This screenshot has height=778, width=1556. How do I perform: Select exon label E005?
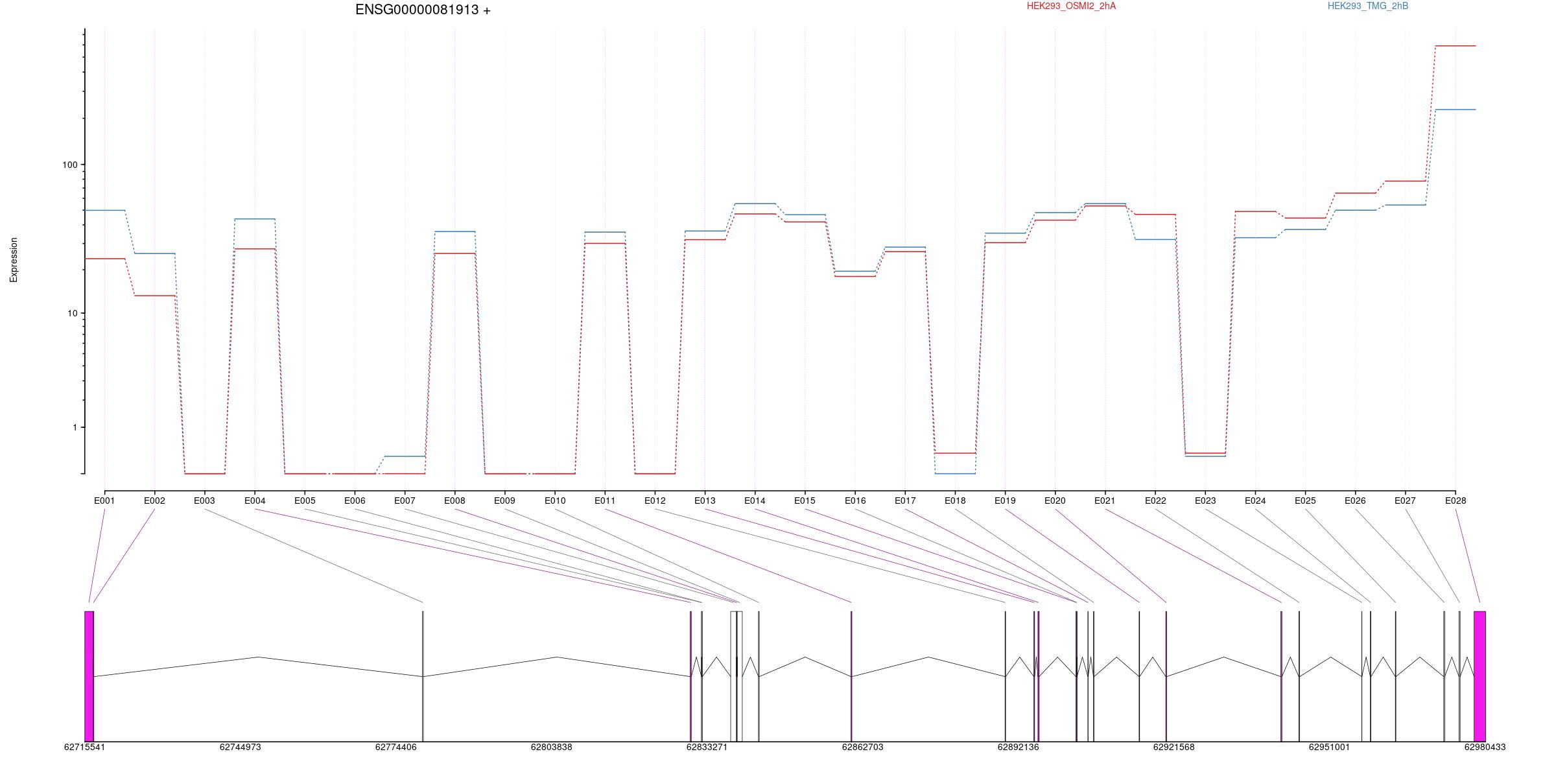coord(305,501)
